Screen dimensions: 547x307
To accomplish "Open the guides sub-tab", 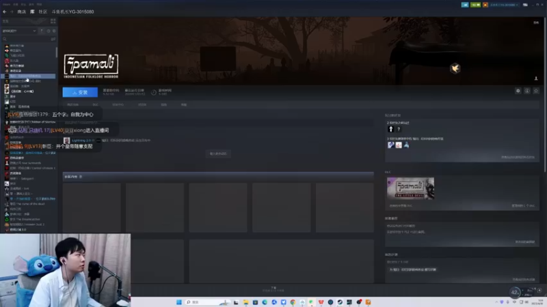I will tap(164, 105).
